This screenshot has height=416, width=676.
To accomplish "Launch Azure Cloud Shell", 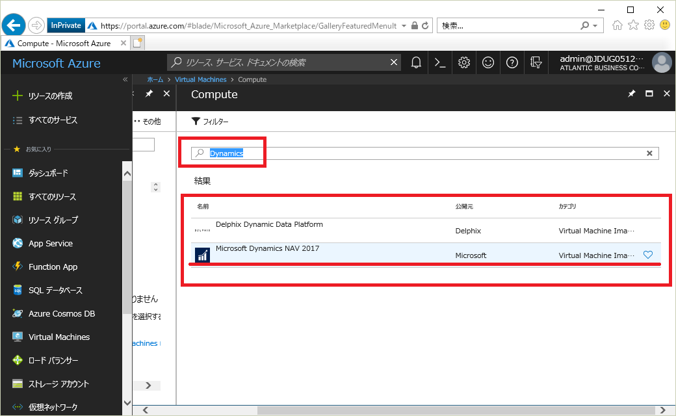I will coord(440,63).
